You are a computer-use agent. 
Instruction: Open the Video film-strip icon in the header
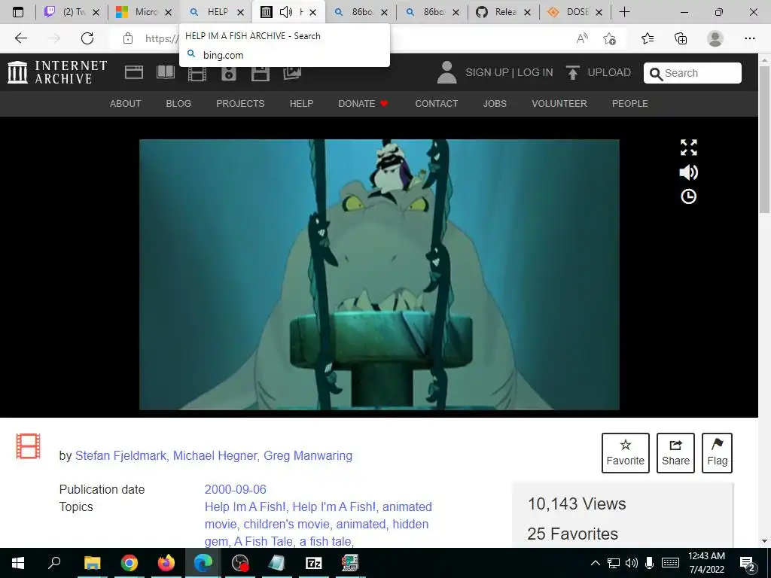pyautogui.click(x=197, y=73)
